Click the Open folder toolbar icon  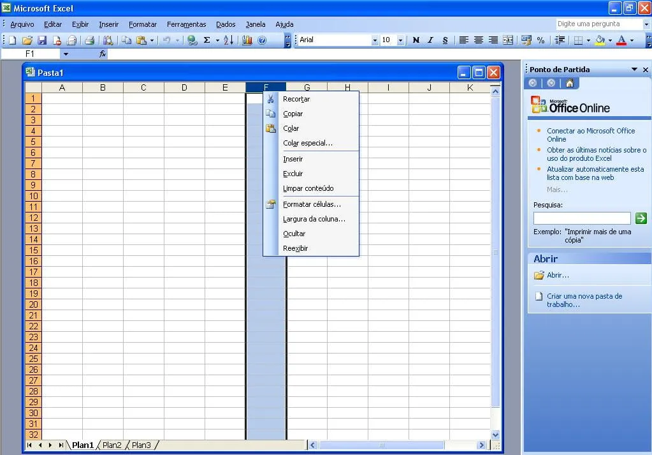click(x=27, y=40)
